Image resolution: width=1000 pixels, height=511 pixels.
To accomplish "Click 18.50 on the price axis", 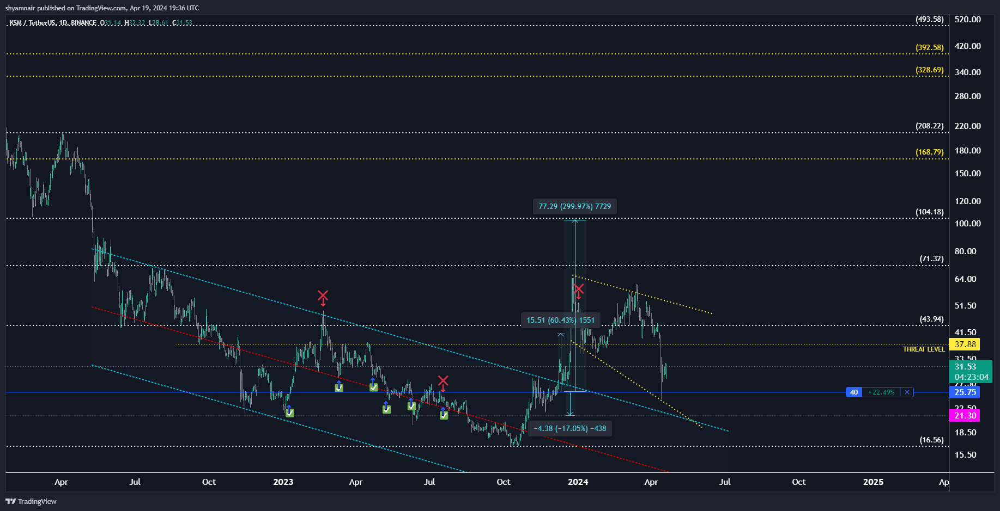I will point(966,432).
